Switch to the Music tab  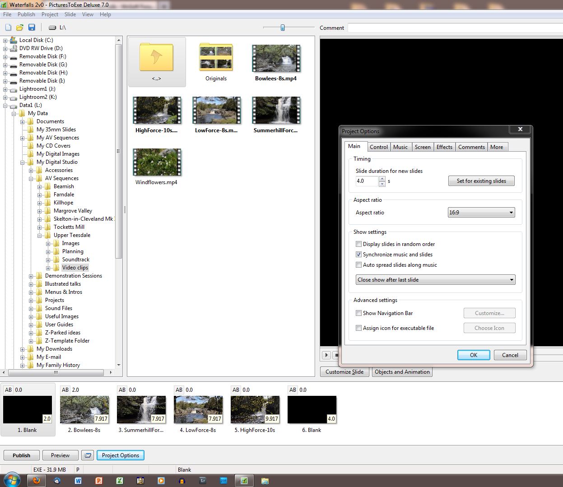tap(400, 147)
